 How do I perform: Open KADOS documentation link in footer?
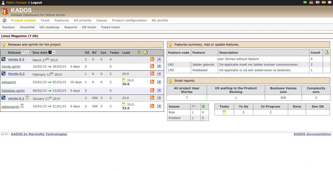312,134
